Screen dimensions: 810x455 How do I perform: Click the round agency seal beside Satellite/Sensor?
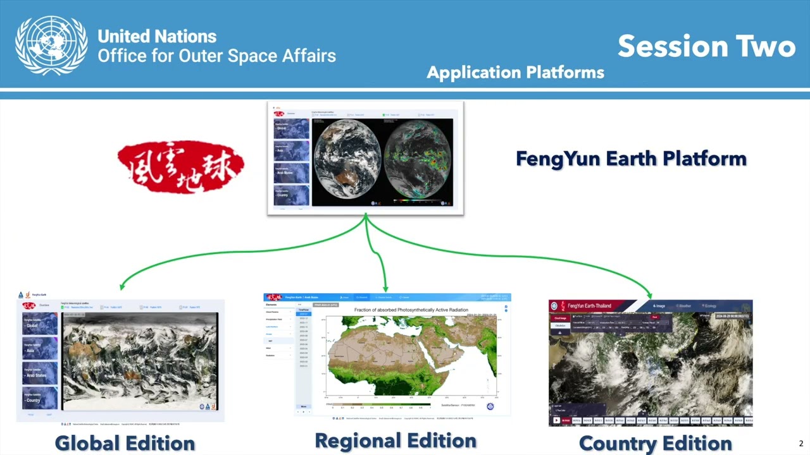490,406
